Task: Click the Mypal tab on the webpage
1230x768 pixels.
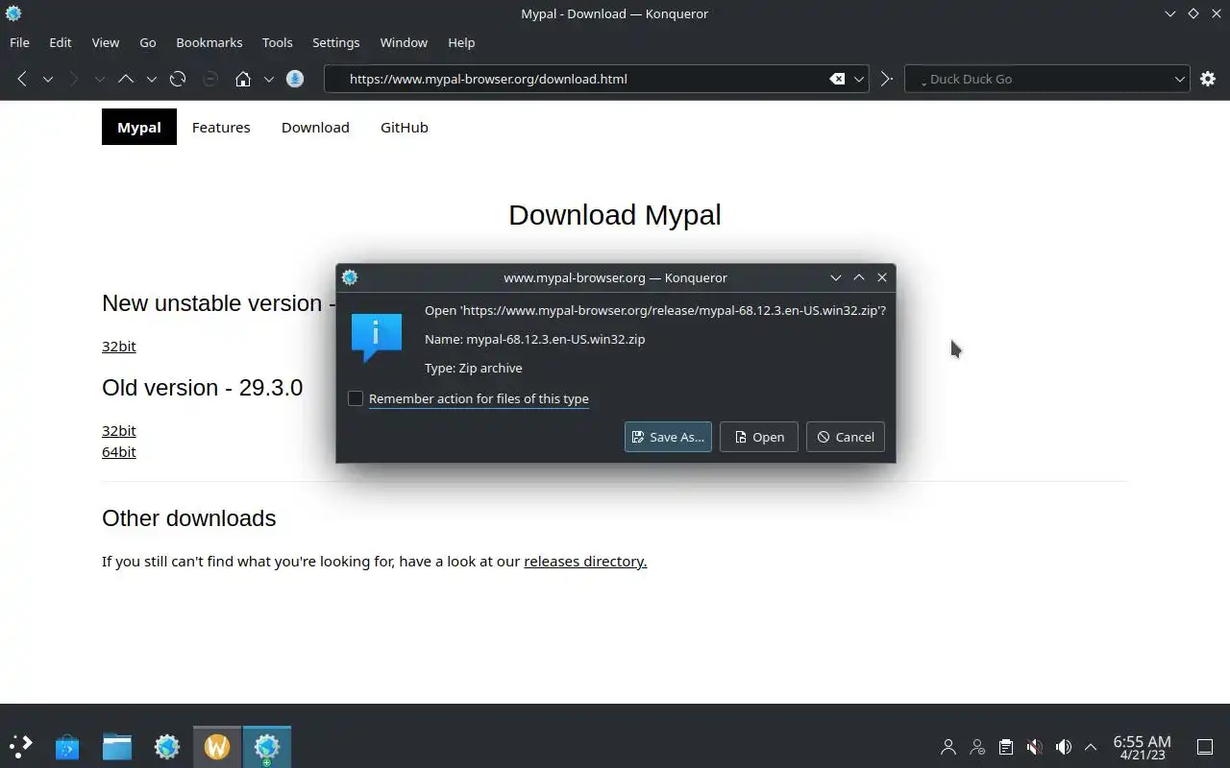Action: click(x=139, y=127)
